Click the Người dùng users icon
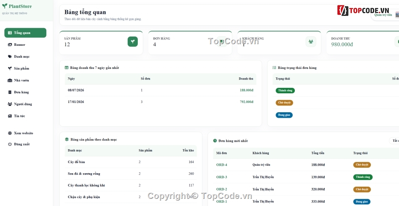399x206 pixels. pyautogui.click(x=10, y=104)
